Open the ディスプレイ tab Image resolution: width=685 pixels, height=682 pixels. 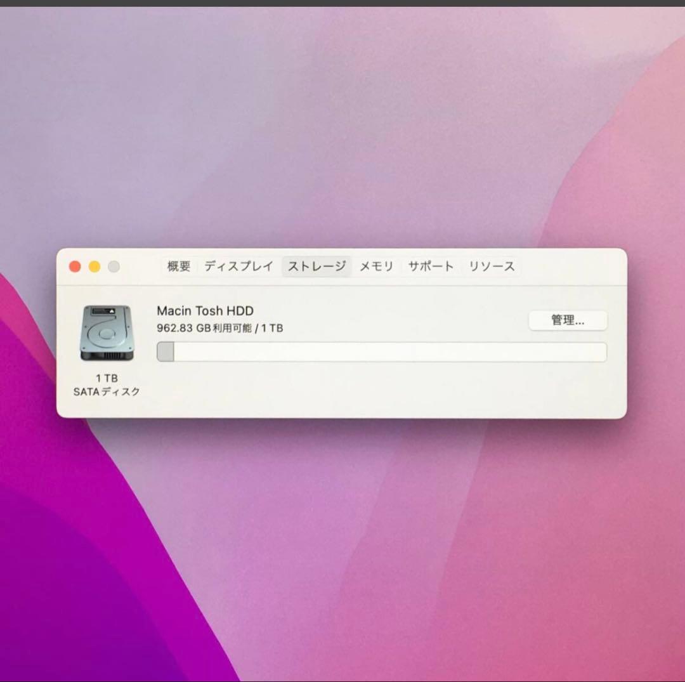[x=238, y=266]
